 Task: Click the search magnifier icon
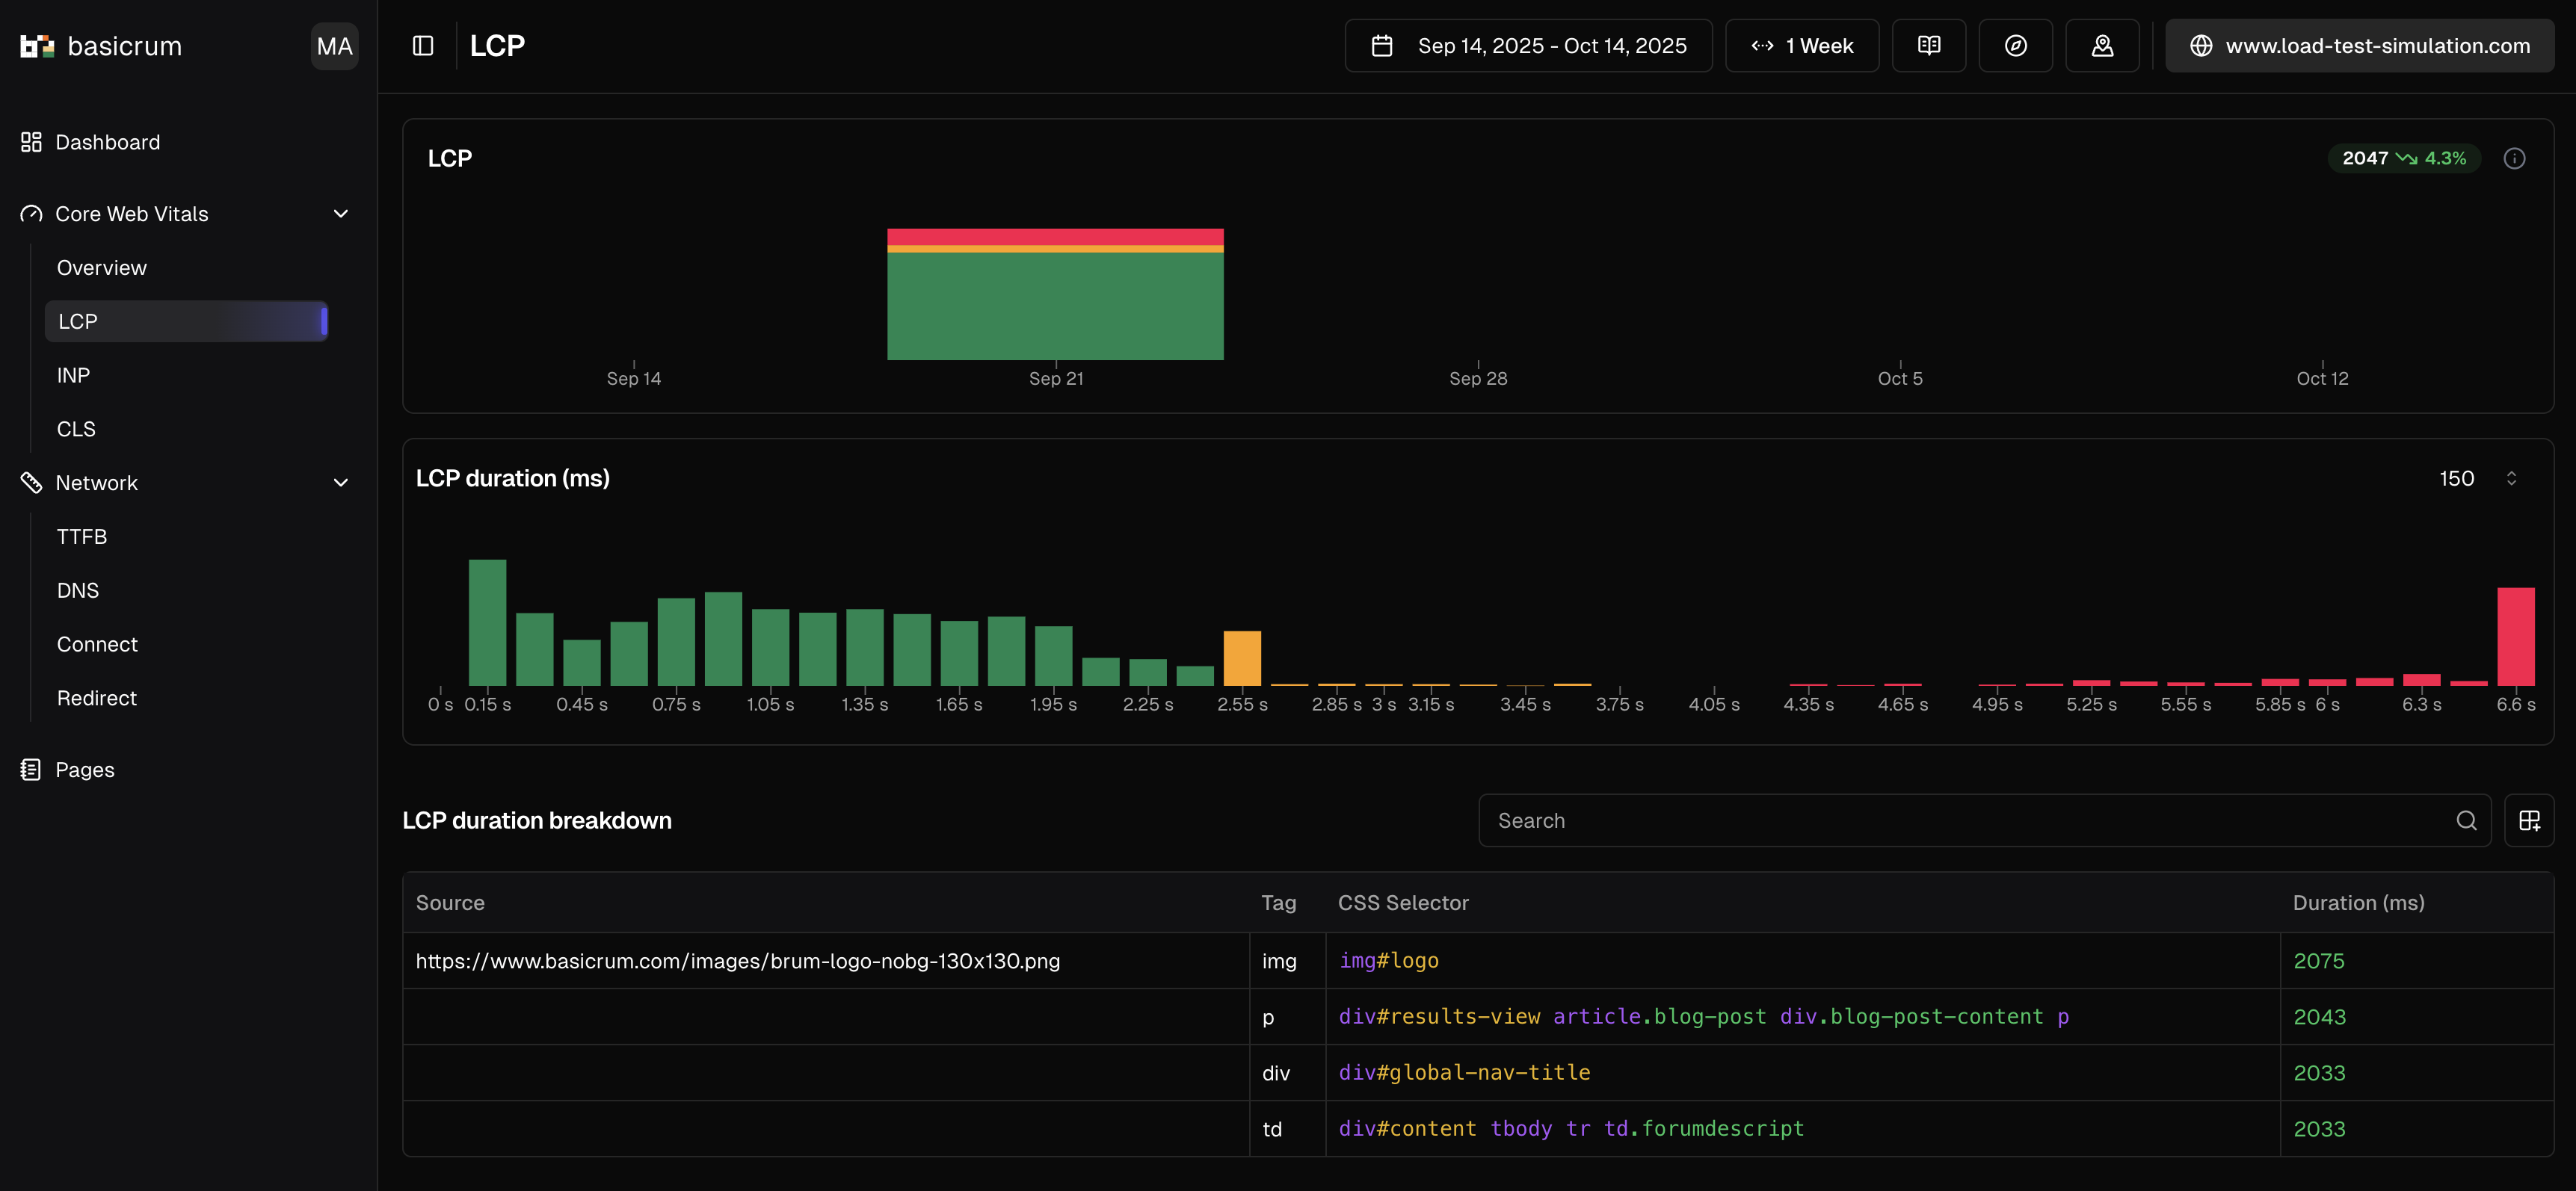tap(2466, 820)
